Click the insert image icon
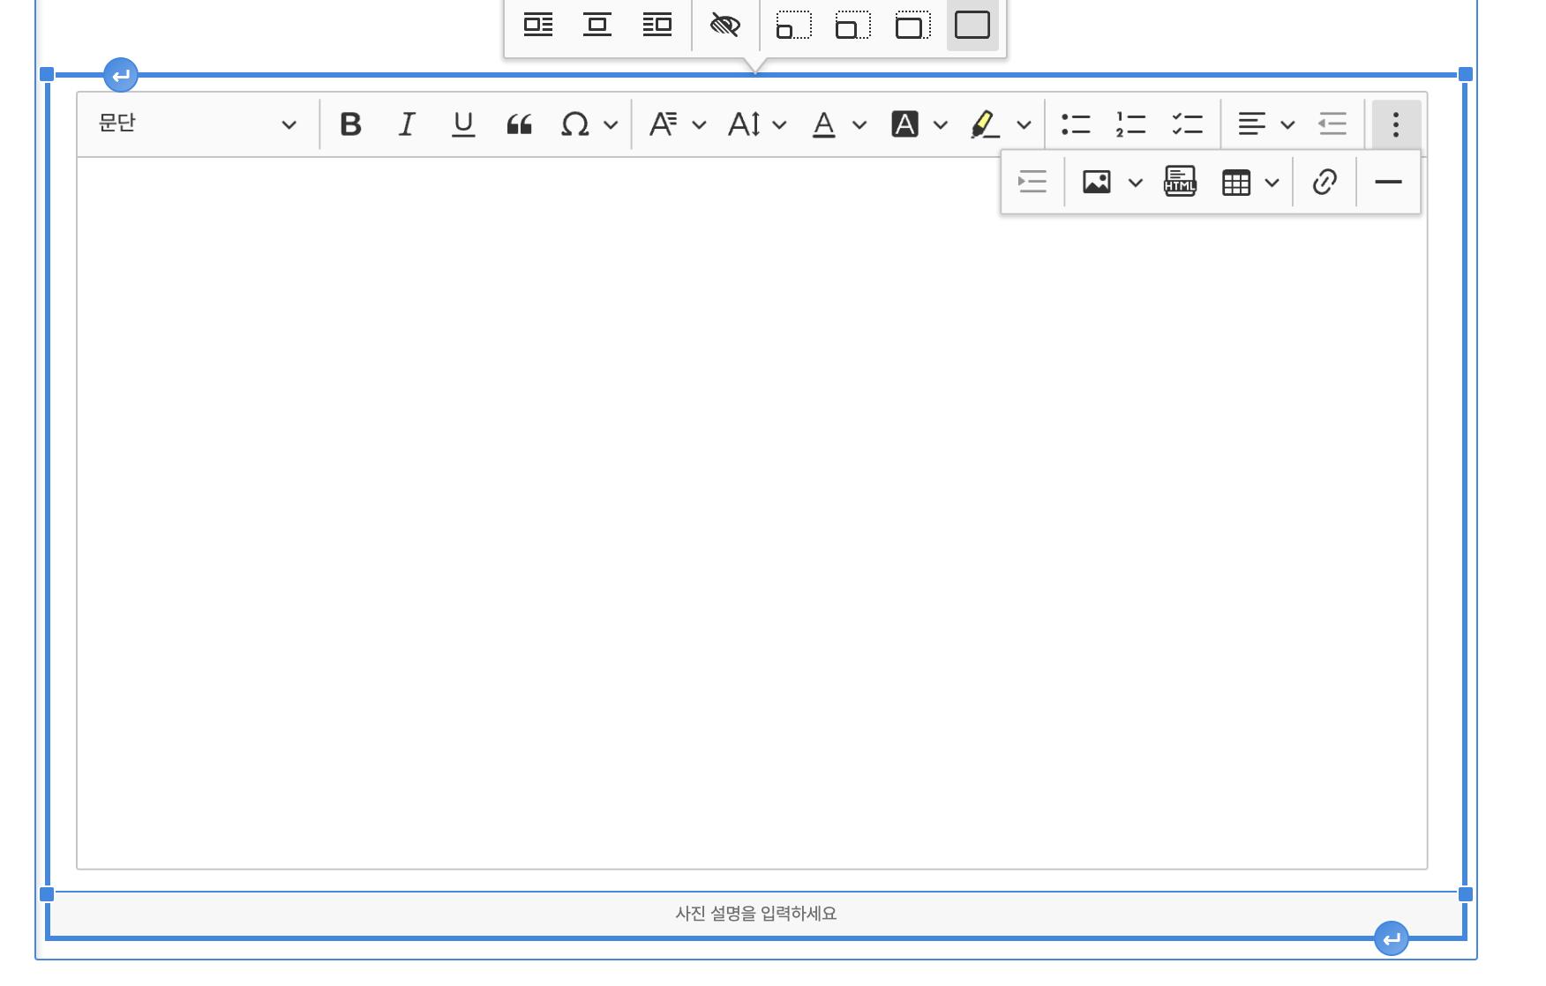 pos(1096,183)
